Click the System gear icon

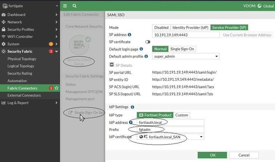tap(4, 44)
